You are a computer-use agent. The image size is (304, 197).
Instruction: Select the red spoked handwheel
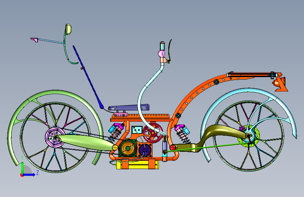coord(153,133)
